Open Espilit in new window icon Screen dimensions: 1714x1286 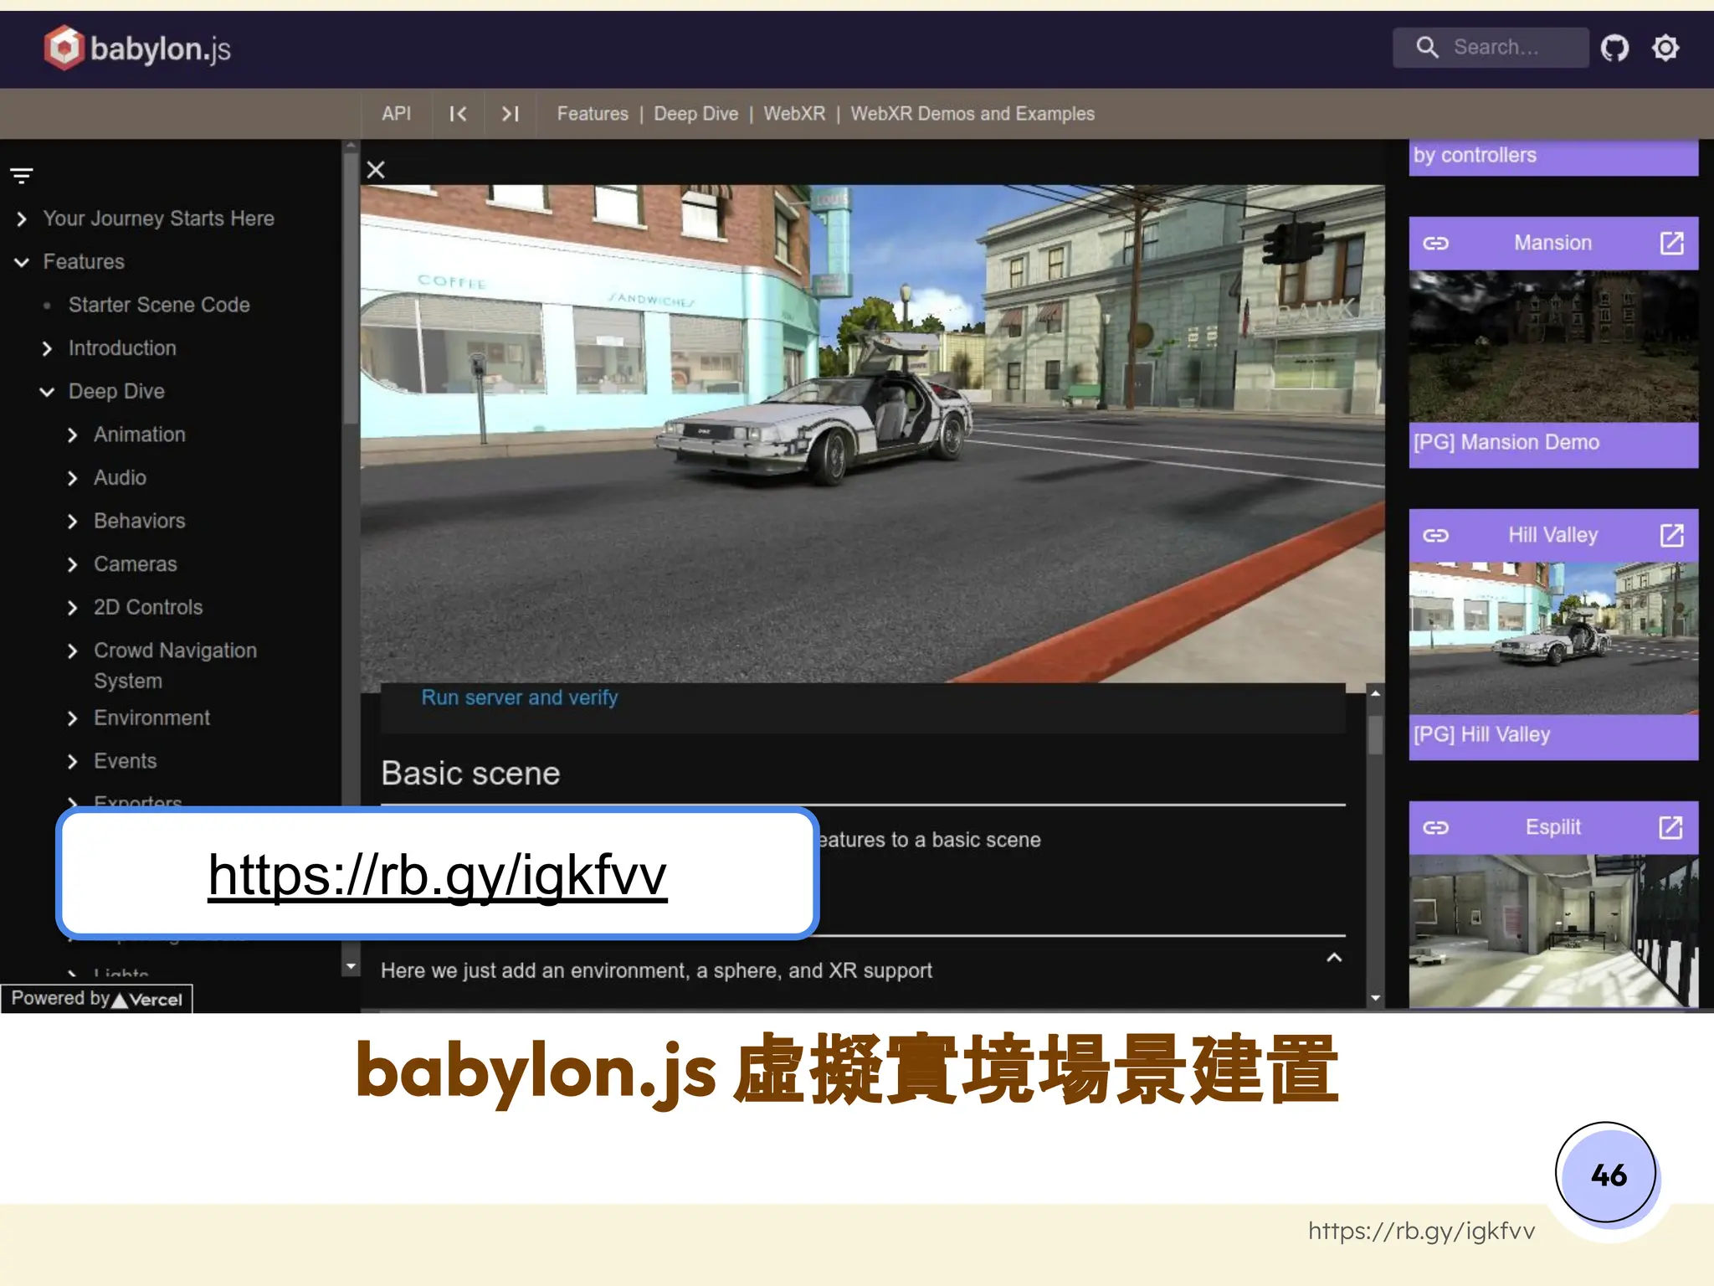point(1671,827)
